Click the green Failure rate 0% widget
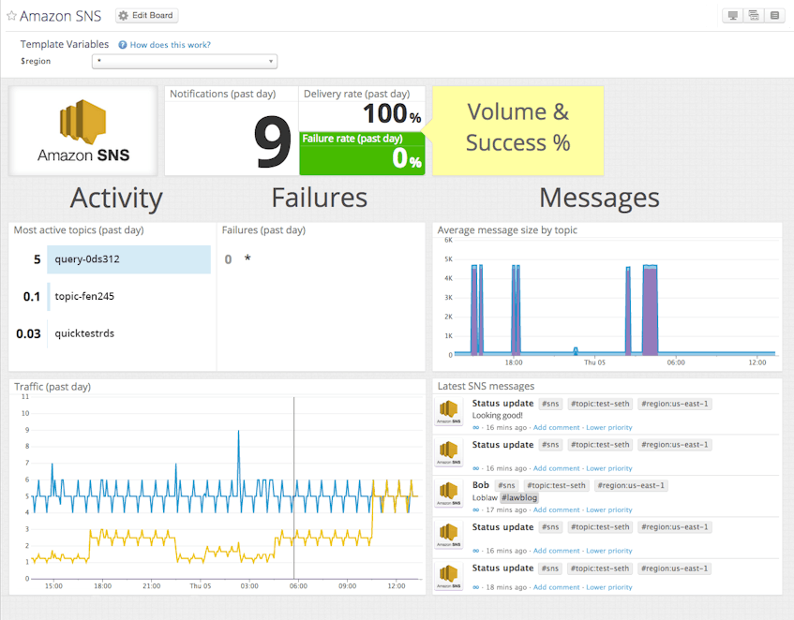This screenshot has width=794, height=620. [x=362, y=154]
